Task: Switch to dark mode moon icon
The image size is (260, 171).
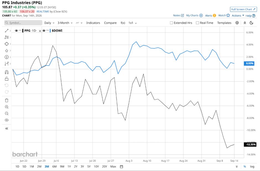Action: point(251,23)
